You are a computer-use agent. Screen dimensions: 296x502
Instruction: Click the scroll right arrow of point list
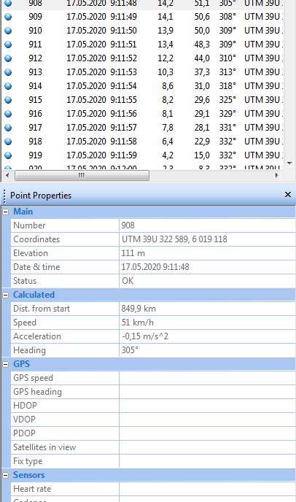point(277,175)
